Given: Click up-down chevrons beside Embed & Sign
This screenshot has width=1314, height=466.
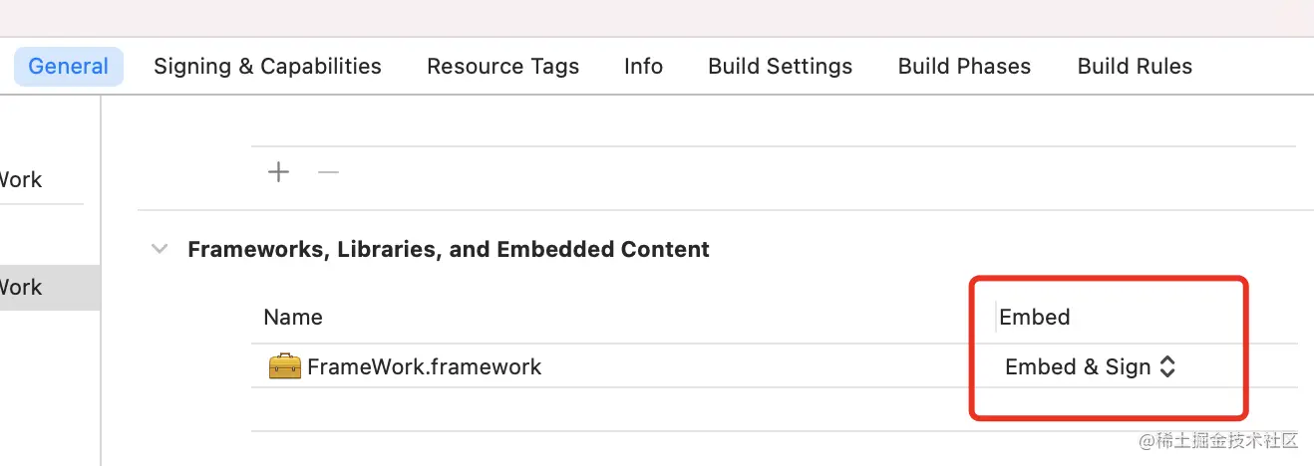Looking at the screenshot, I should click(x=1167, y=366).
